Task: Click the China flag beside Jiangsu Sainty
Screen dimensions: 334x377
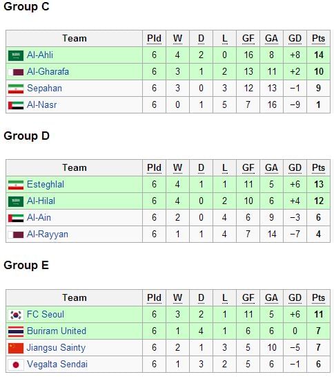Action: point(16,348)
